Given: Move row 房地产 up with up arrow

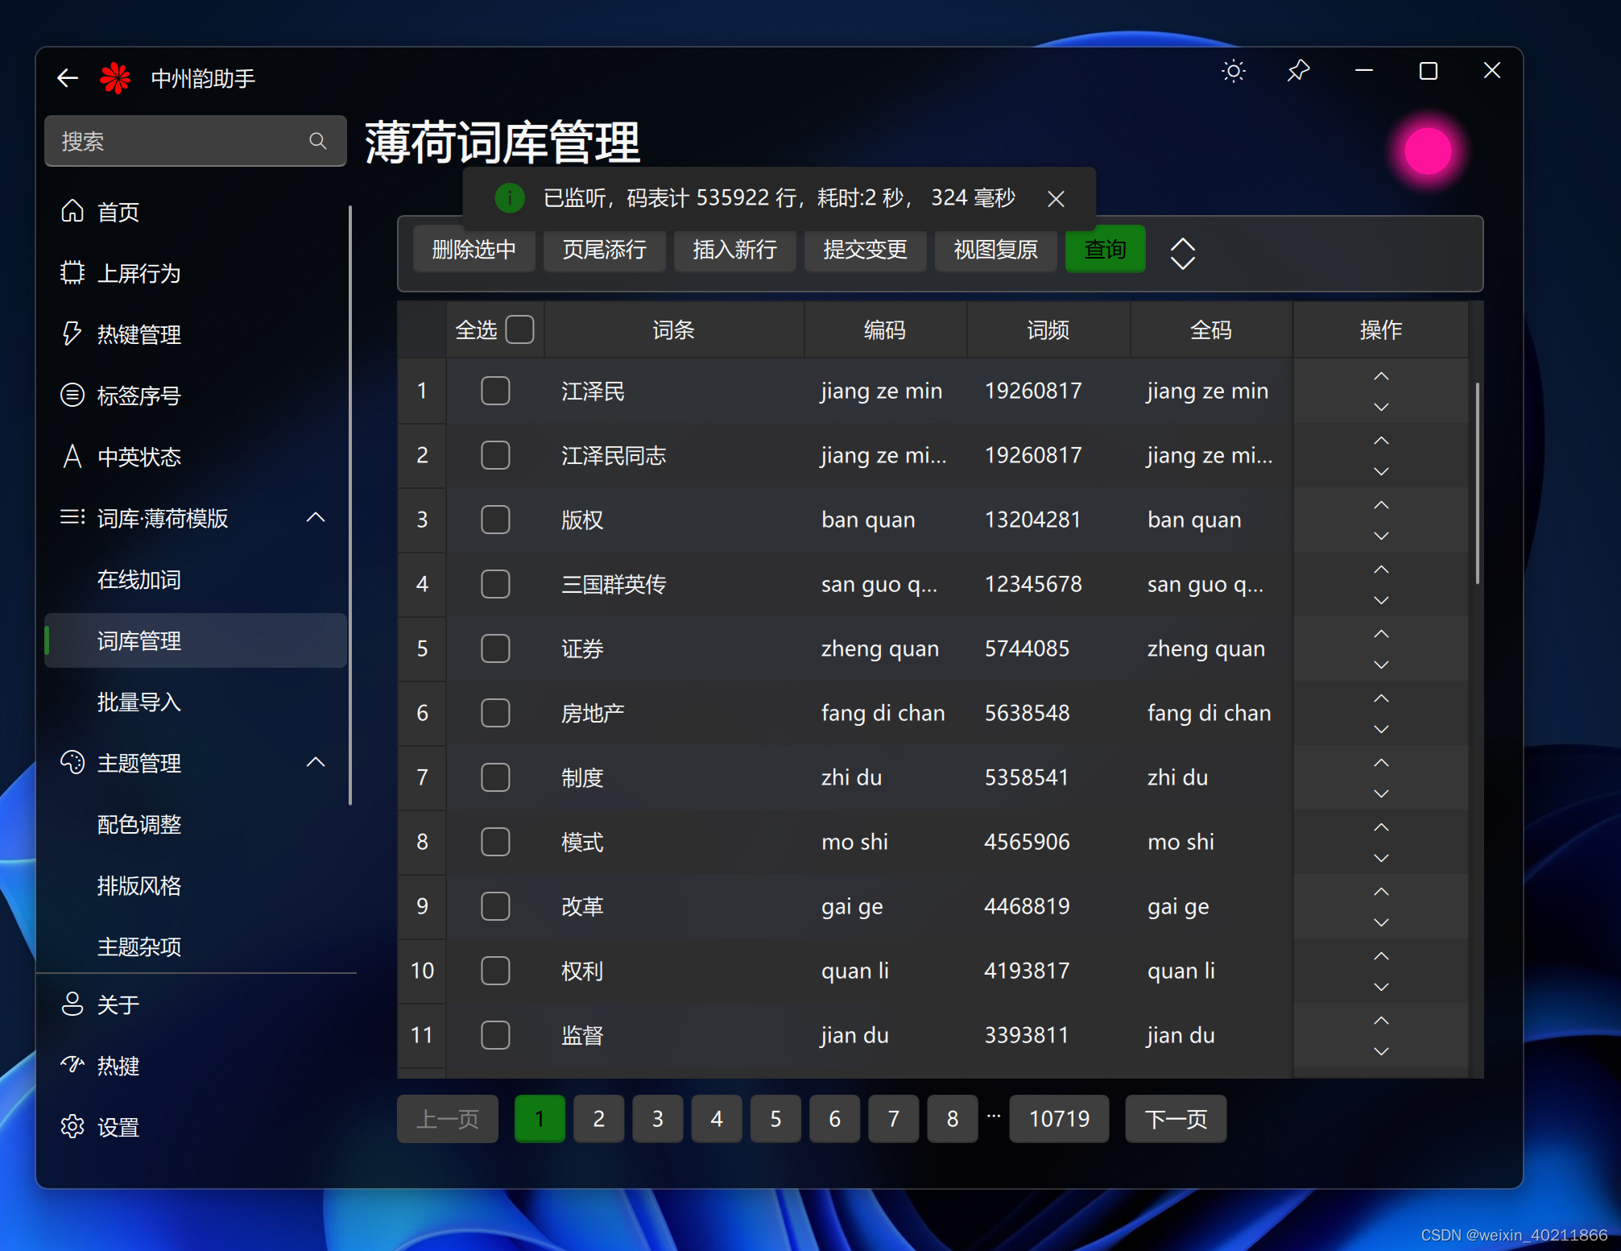Looking at the screenshot, I should coord(1381,698).
